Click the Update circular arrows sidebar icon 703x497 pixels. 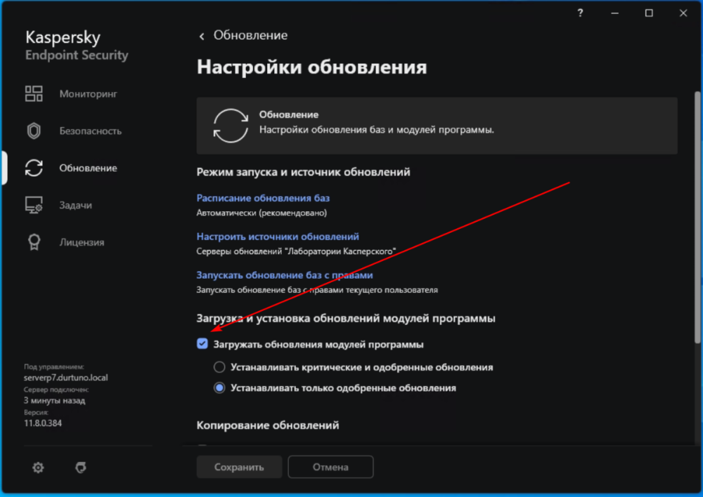pyautogui.click(x=34, y=168)
